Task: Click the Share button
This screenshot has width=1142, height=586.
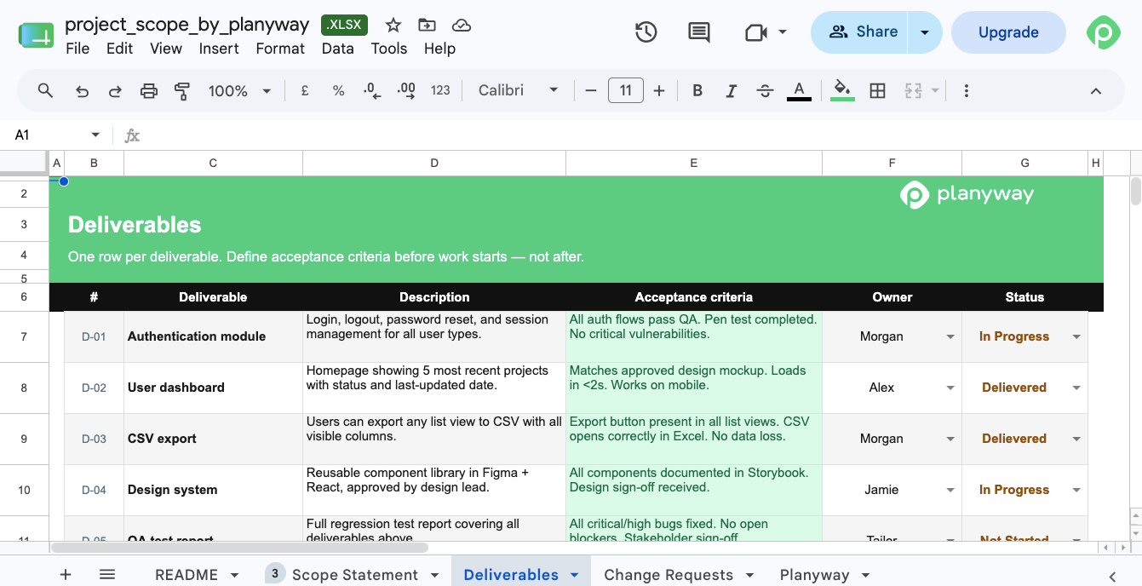Action: [x=860, y=32]
